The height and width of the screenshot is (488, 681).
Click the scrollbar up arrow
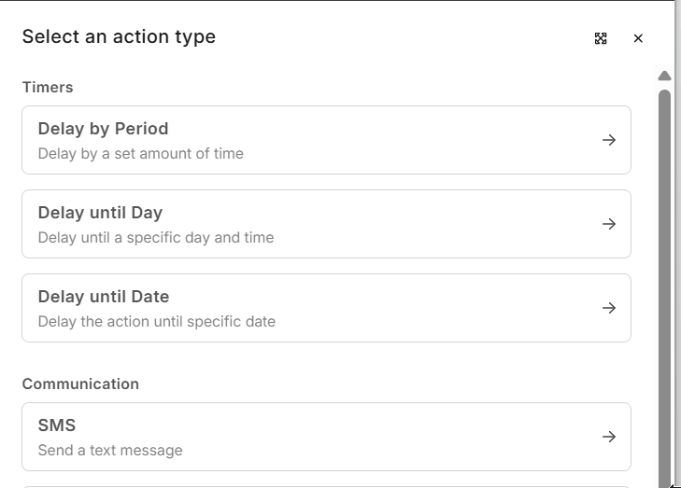coord(664,76)
